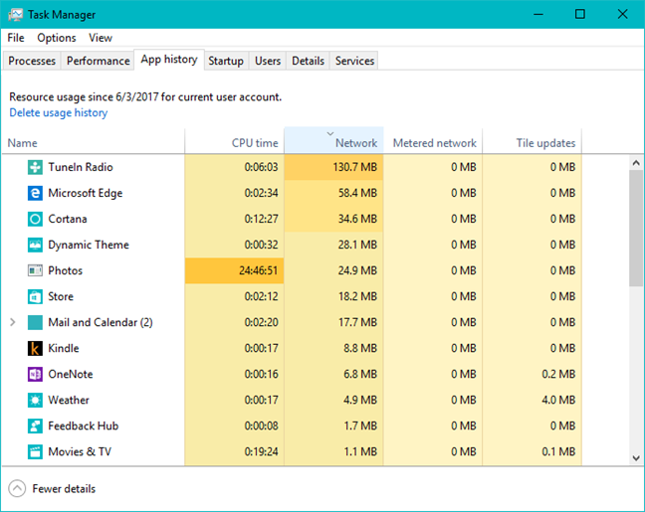645x512 pixels.
Task: Sort by the Name column header
Action: click(93, 141)
